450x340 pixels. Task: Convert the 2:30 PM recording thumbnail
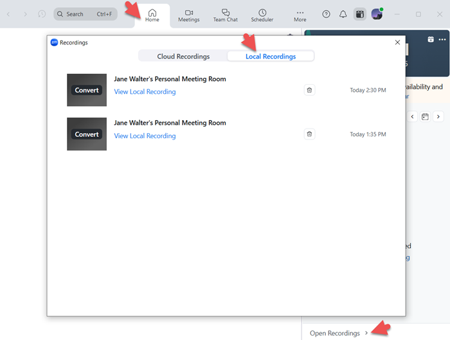(87, 91)
